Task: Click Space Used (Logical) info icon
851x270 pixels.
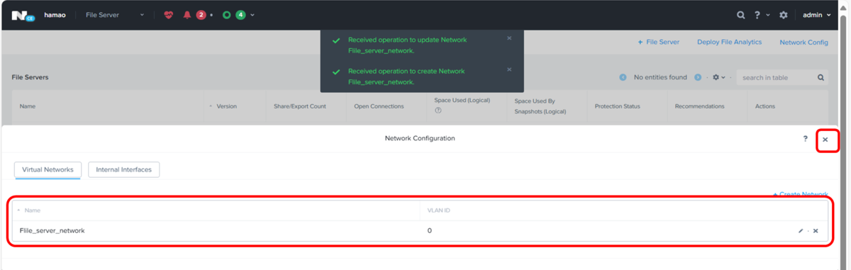Action: 438,111
